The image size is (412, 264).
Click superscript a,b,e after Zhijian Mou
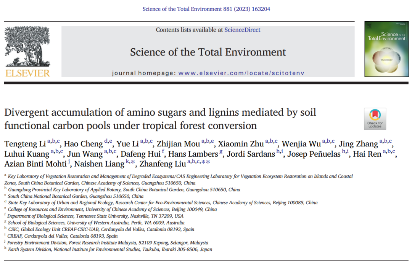point(208,141)
